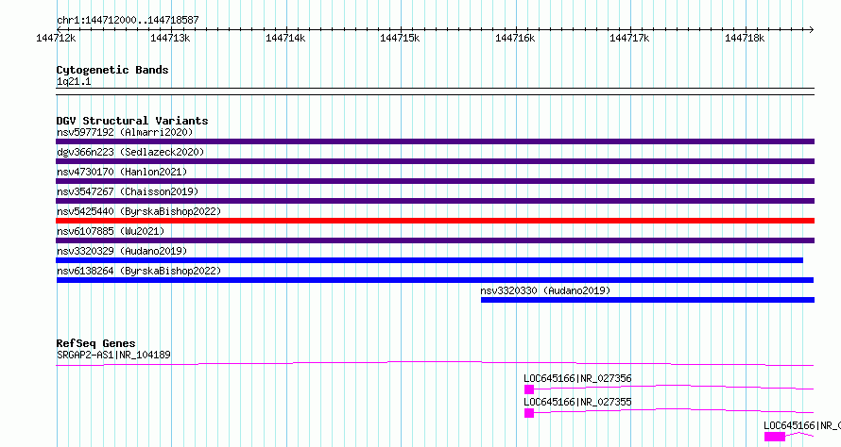841x447 pixels.
Task: Click the 144717k ruler tick label
Action: tap(629, 38)
